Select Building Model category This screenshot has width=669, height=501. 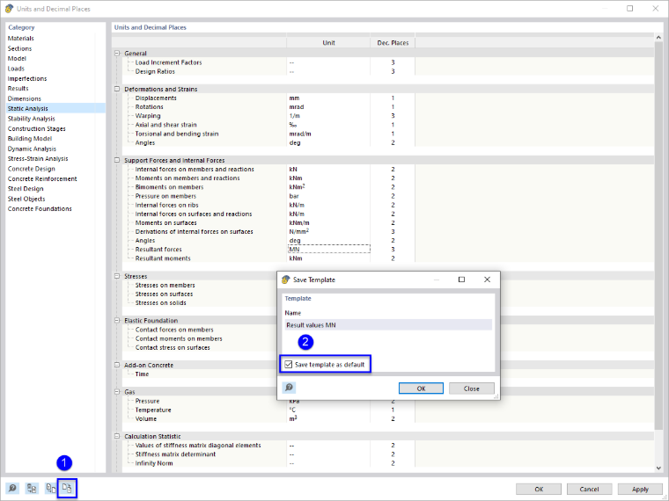point(29,139)
